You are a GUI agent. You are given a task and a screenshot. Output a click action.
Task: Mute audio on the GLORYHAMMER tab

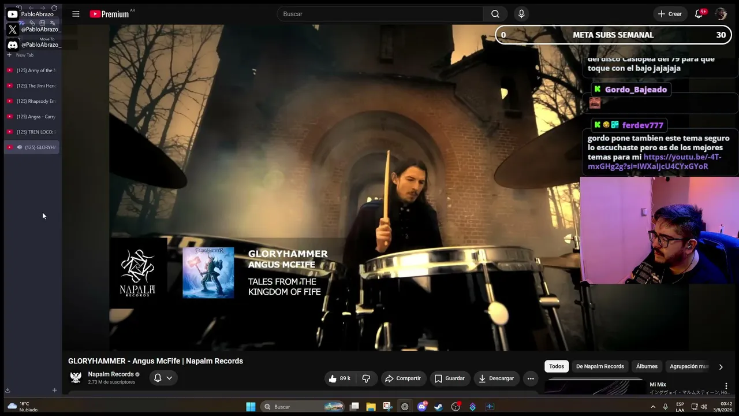pos(19,147)
